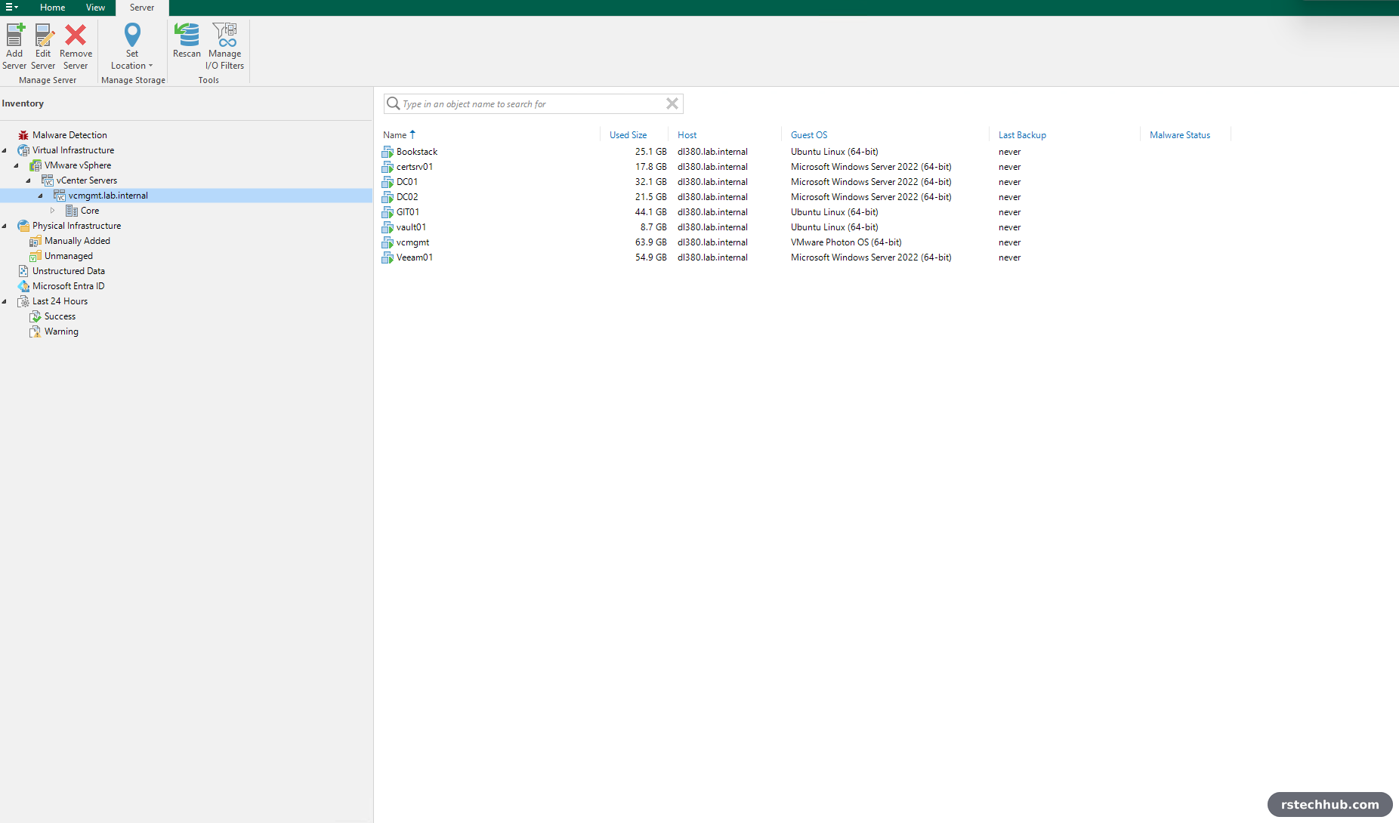The height and width of the screenshot is (823, 1399).
Task: Sort by the Last Backup column
Action: click(1022, 135)
